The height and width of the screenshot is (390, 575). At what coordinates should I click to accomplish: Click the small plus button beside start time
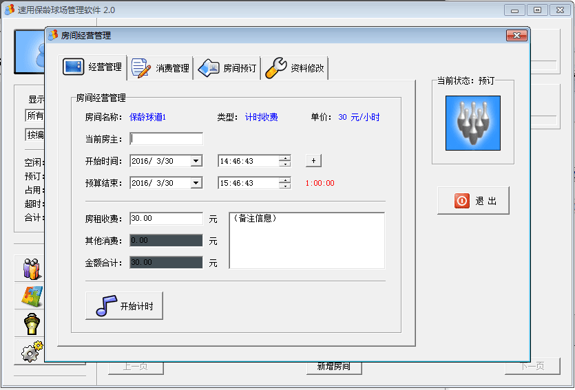coord(313,160)
